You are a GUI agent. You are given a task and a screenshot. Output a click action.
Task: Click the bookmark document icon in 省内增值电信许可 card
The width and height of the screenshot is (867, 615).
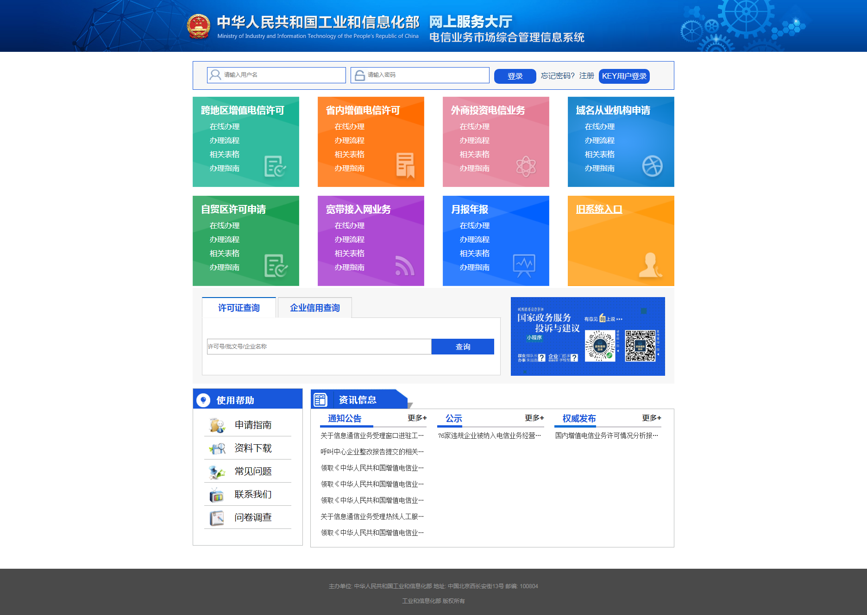tap(405, 165)
